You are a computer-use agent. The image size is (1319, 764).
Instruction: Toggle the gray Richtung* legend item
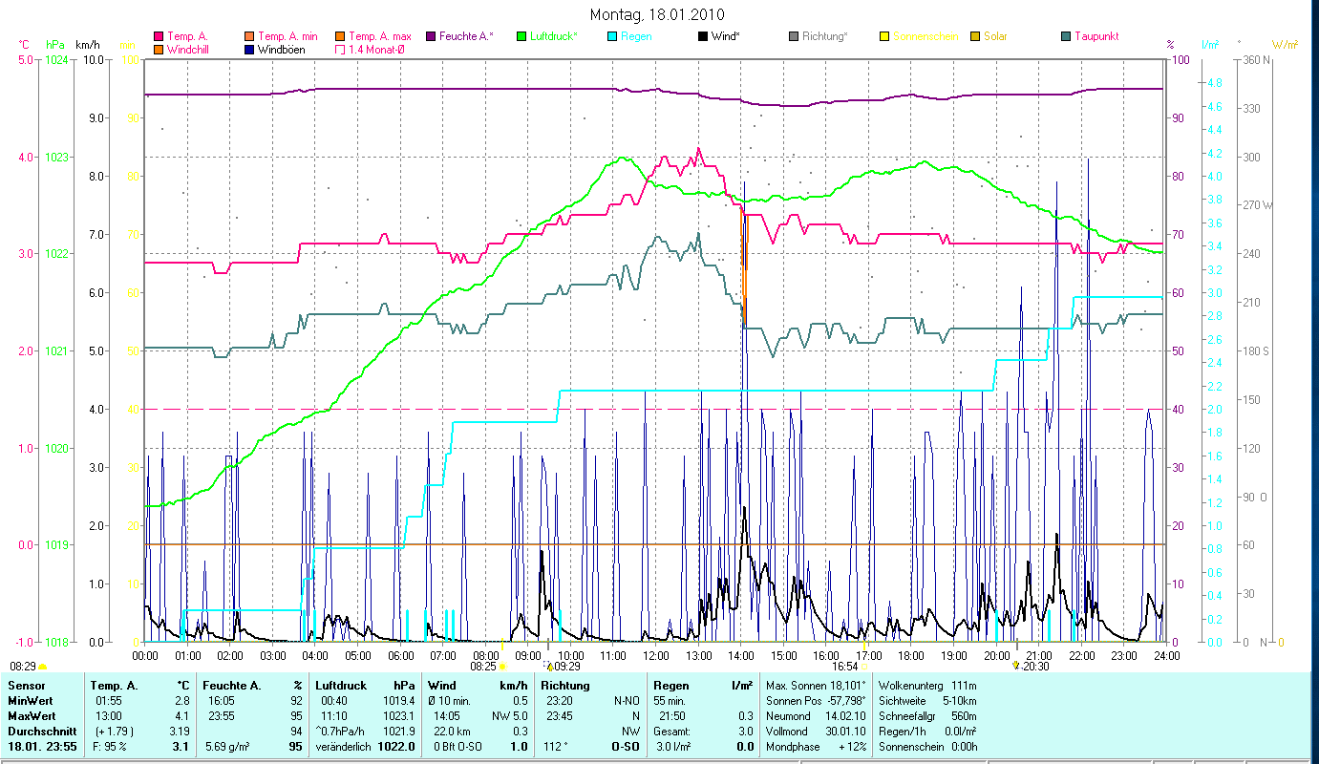[794, 36]
